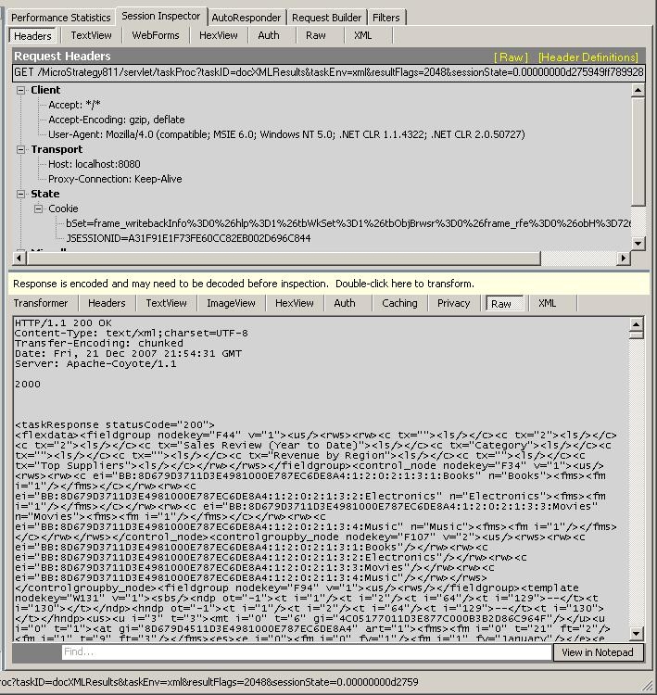This screenshot has height=695, width=657.
Task: Collapse the State header group
Action: pyautogui.click(x=22, y=195)
